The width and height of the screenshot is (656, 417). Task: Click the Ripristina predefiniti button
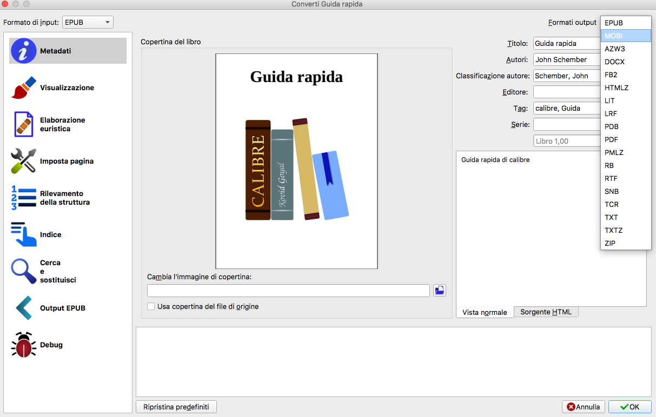point(176,407)
